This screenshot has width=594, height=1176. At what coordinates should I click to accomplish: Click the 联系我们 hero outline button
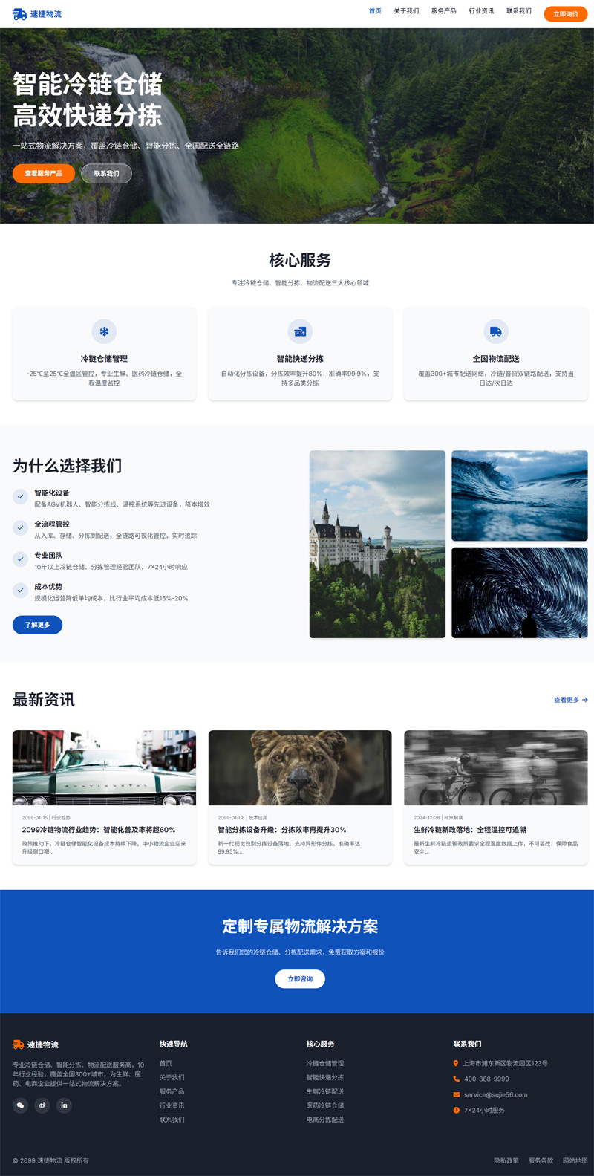tap(106, 173)
